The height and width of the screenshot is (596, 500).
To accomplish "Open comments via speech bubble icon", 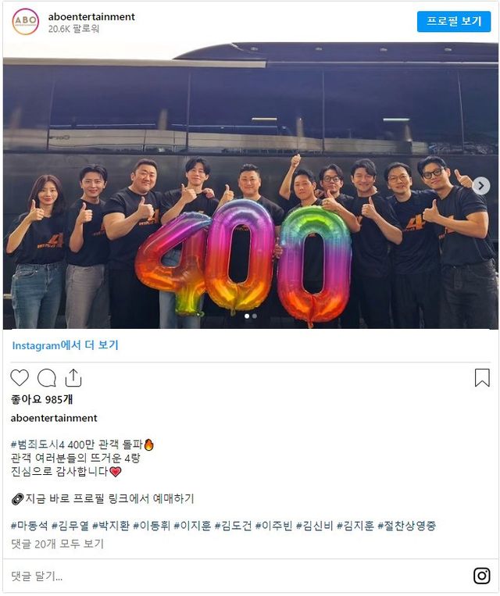I will (47, 377).
